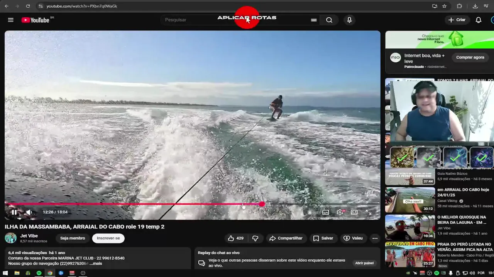Toggle the autoplay switch in the player
494x277 pixels.
(x=310, y=212)
